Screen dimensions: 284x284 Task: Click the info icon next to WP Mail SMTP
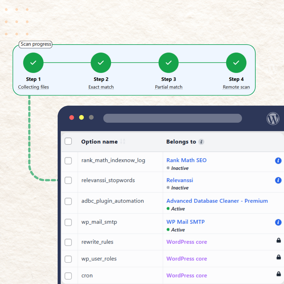pyautogui.click(x=278, y=222)
